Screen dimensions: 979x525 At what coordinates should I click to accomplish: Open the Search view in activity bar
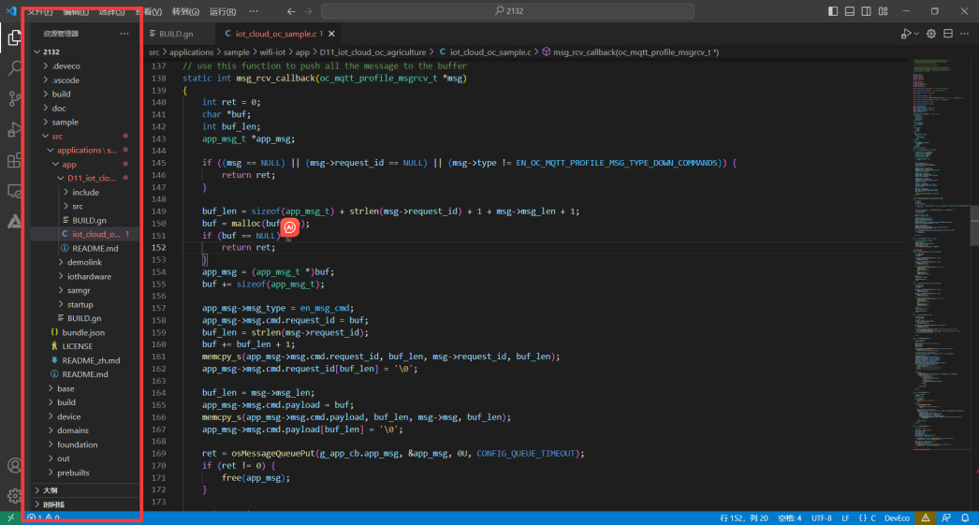click(15, 68)
